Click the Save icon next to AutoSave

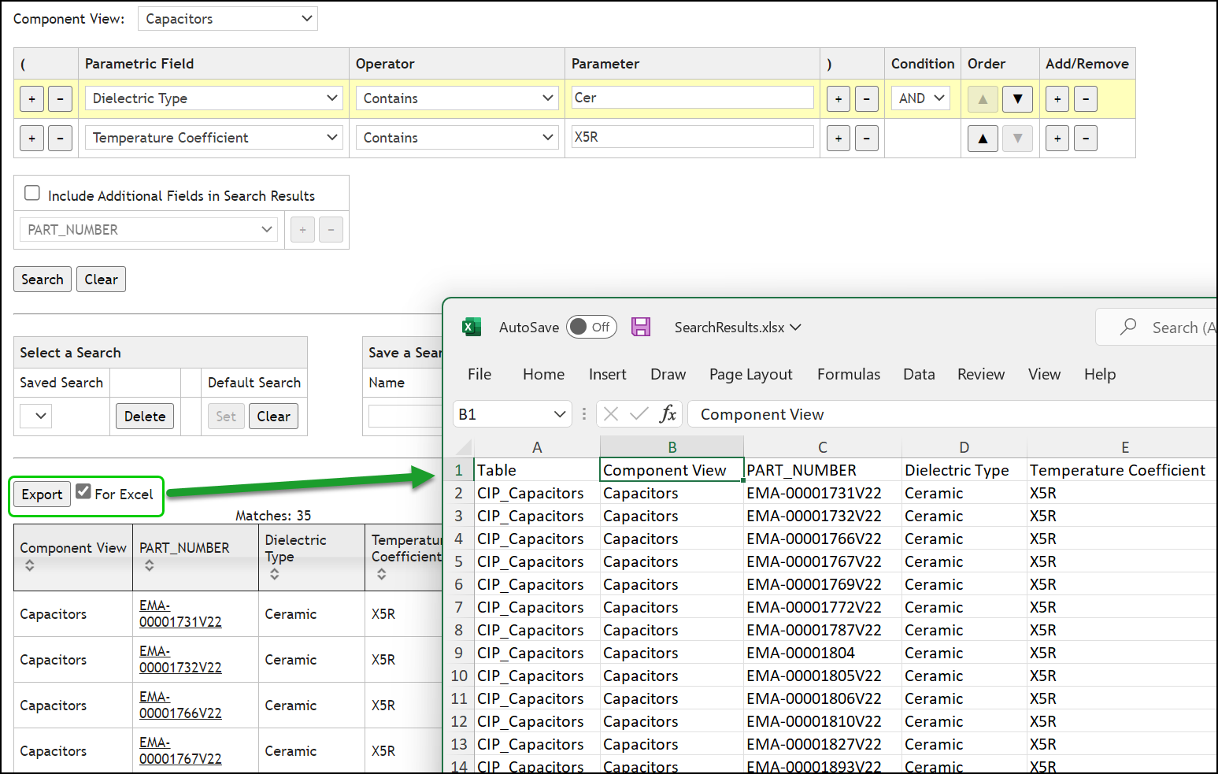(641, 327)
